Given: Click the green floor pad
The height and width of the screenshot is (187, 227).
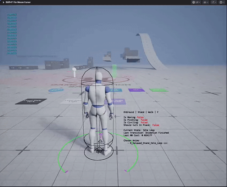Looking at the screenshot, I should click(159, 90).
